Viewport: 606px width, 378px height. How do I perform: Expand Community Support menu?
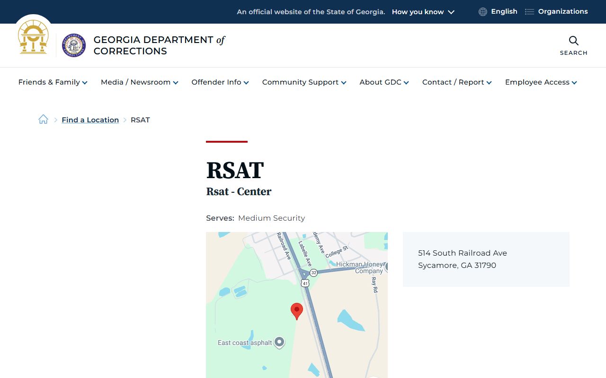tap(304, 82)
